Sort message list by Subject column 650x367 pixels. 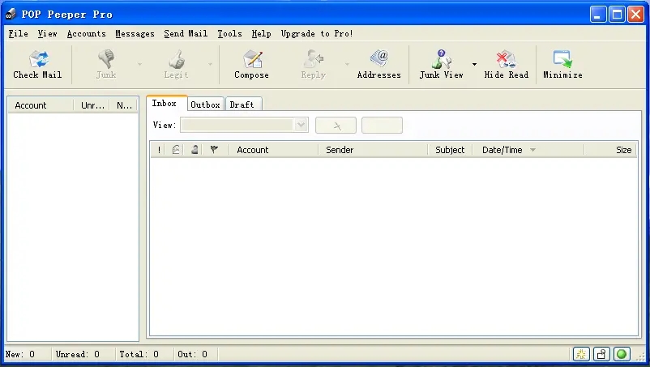[450, 150]
